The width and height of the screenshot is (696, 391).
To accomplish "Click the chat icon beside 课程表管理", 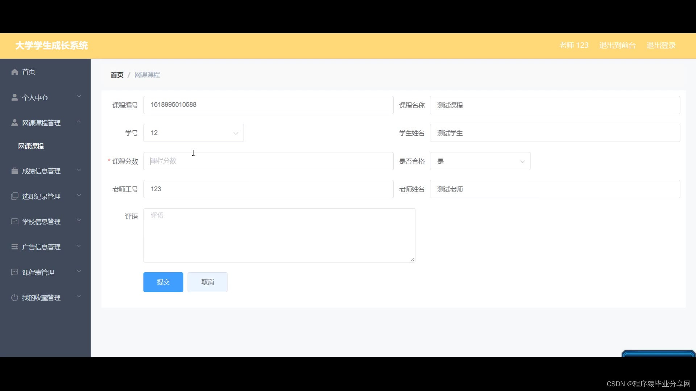I will 14,272.
